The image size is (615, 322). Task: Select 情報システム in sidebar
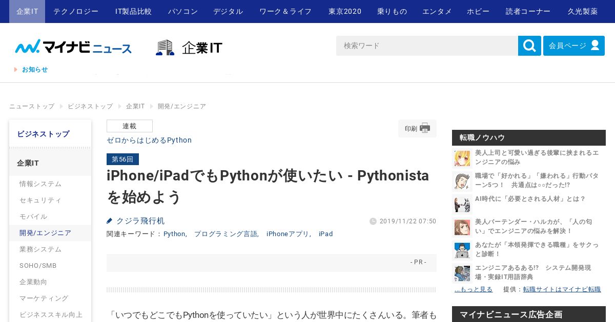[x=50, y=184]
